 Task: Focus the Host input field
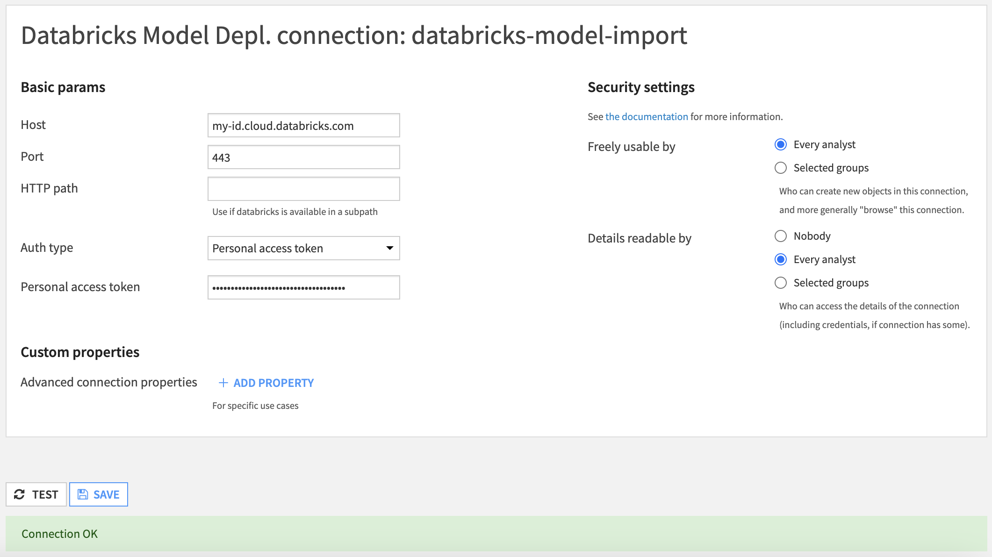[304, 125]
